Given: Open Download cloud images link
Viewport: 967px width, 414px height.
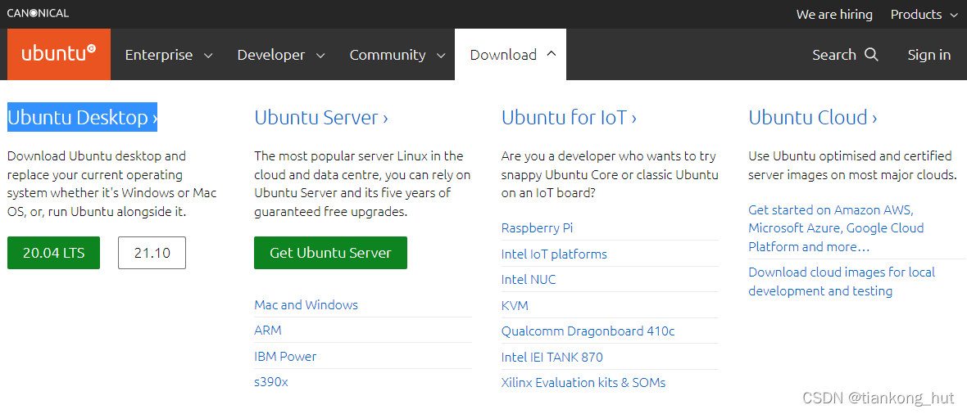Looking at the screenshot, I should [x=842, y=281].
